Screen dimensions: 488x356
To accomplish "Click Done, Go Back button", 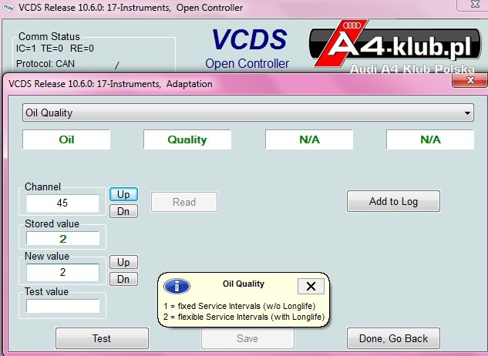I will point(393,338).
